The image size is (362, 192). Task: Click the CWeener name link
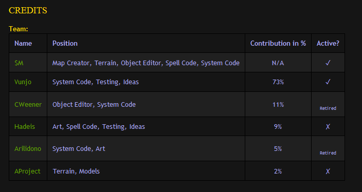[28, 105]
